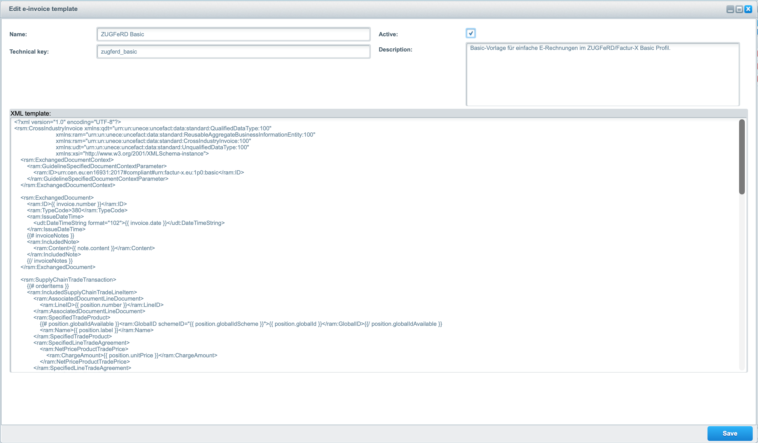Click the note.content ram:Content line
Screen dimensions: 758x443
[x=94, y=248]
